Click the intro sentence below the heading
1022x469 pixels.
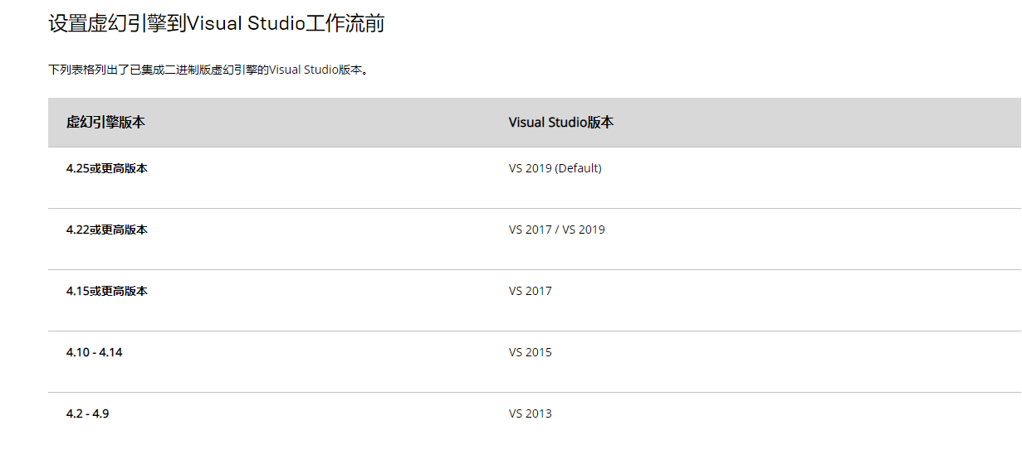tap(208, 70)
